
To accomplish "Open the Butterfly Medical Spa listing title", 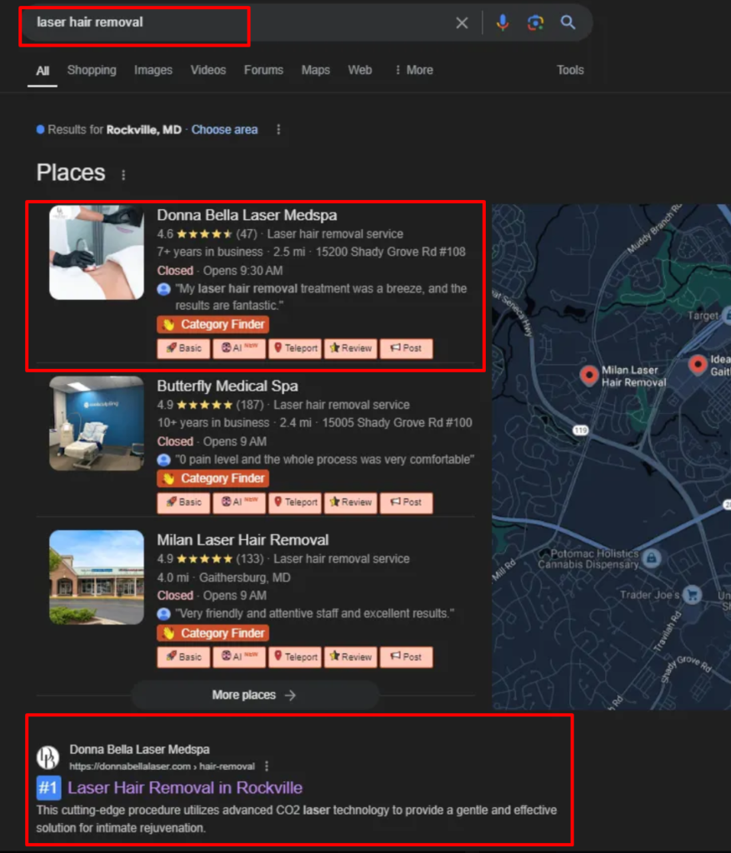I will [x=228, y=386].
